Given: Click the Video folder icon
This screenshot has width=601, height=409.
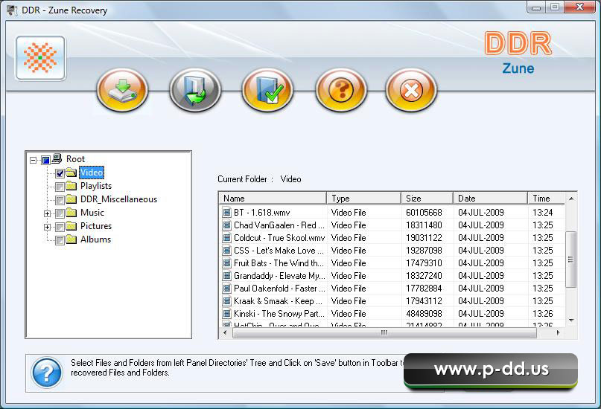Looking at the screenshot, I should 71,173.
